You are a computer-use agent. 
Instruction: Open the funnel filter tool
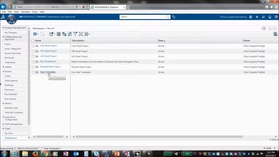coord(75,34)
